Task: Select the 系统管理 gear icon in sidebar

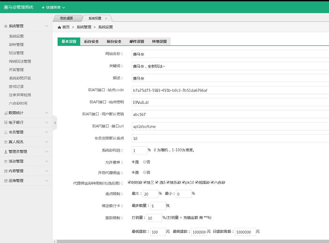Action: coord(6,26)
